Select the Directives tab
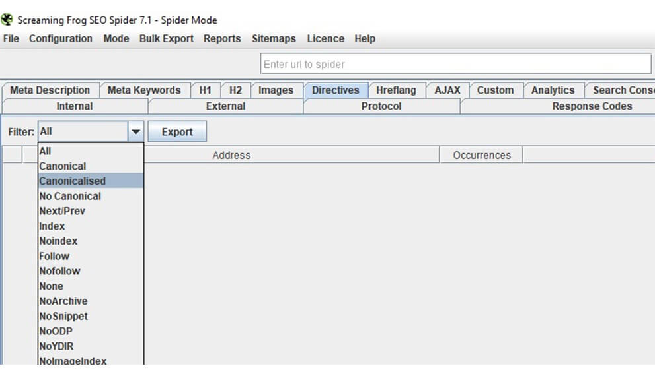 (336, 90)
